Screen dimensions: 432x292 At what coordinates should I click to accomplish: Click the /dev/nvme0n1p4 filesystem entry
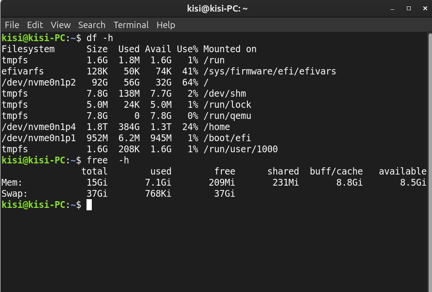coord(39,127)
